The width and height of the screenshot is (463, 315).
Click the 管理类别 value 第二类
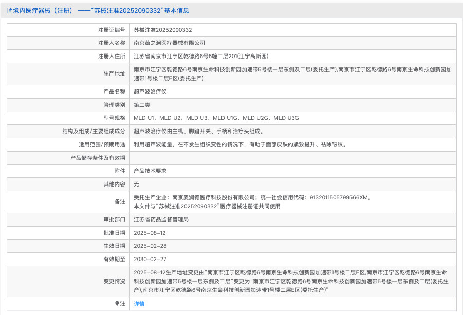click(140, 104)
